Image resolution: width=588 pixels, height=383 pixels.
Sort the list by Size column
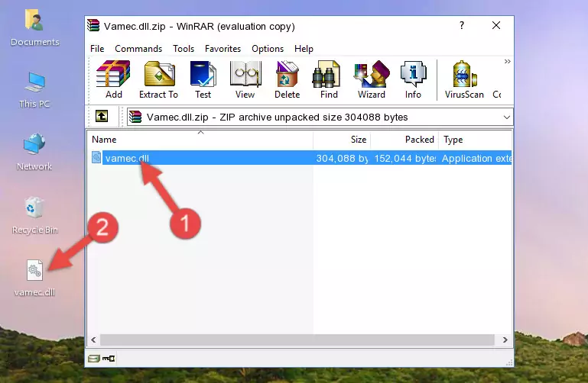click(x=342, y=139)
